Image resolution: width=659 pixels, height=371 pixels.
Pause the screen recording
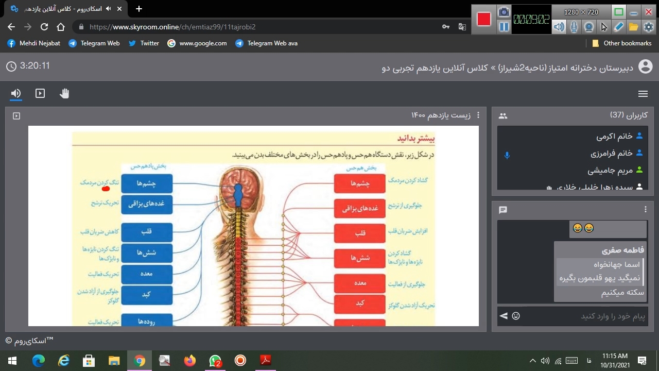tap(504, 27)
